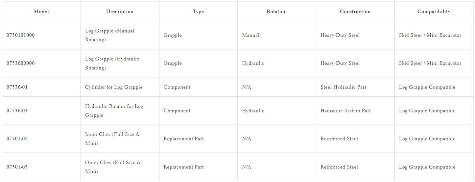Select Log Grapple (Hydraulic Rotating) description
The height and width of the screenshot is (182, 475).
pos(112,63)
